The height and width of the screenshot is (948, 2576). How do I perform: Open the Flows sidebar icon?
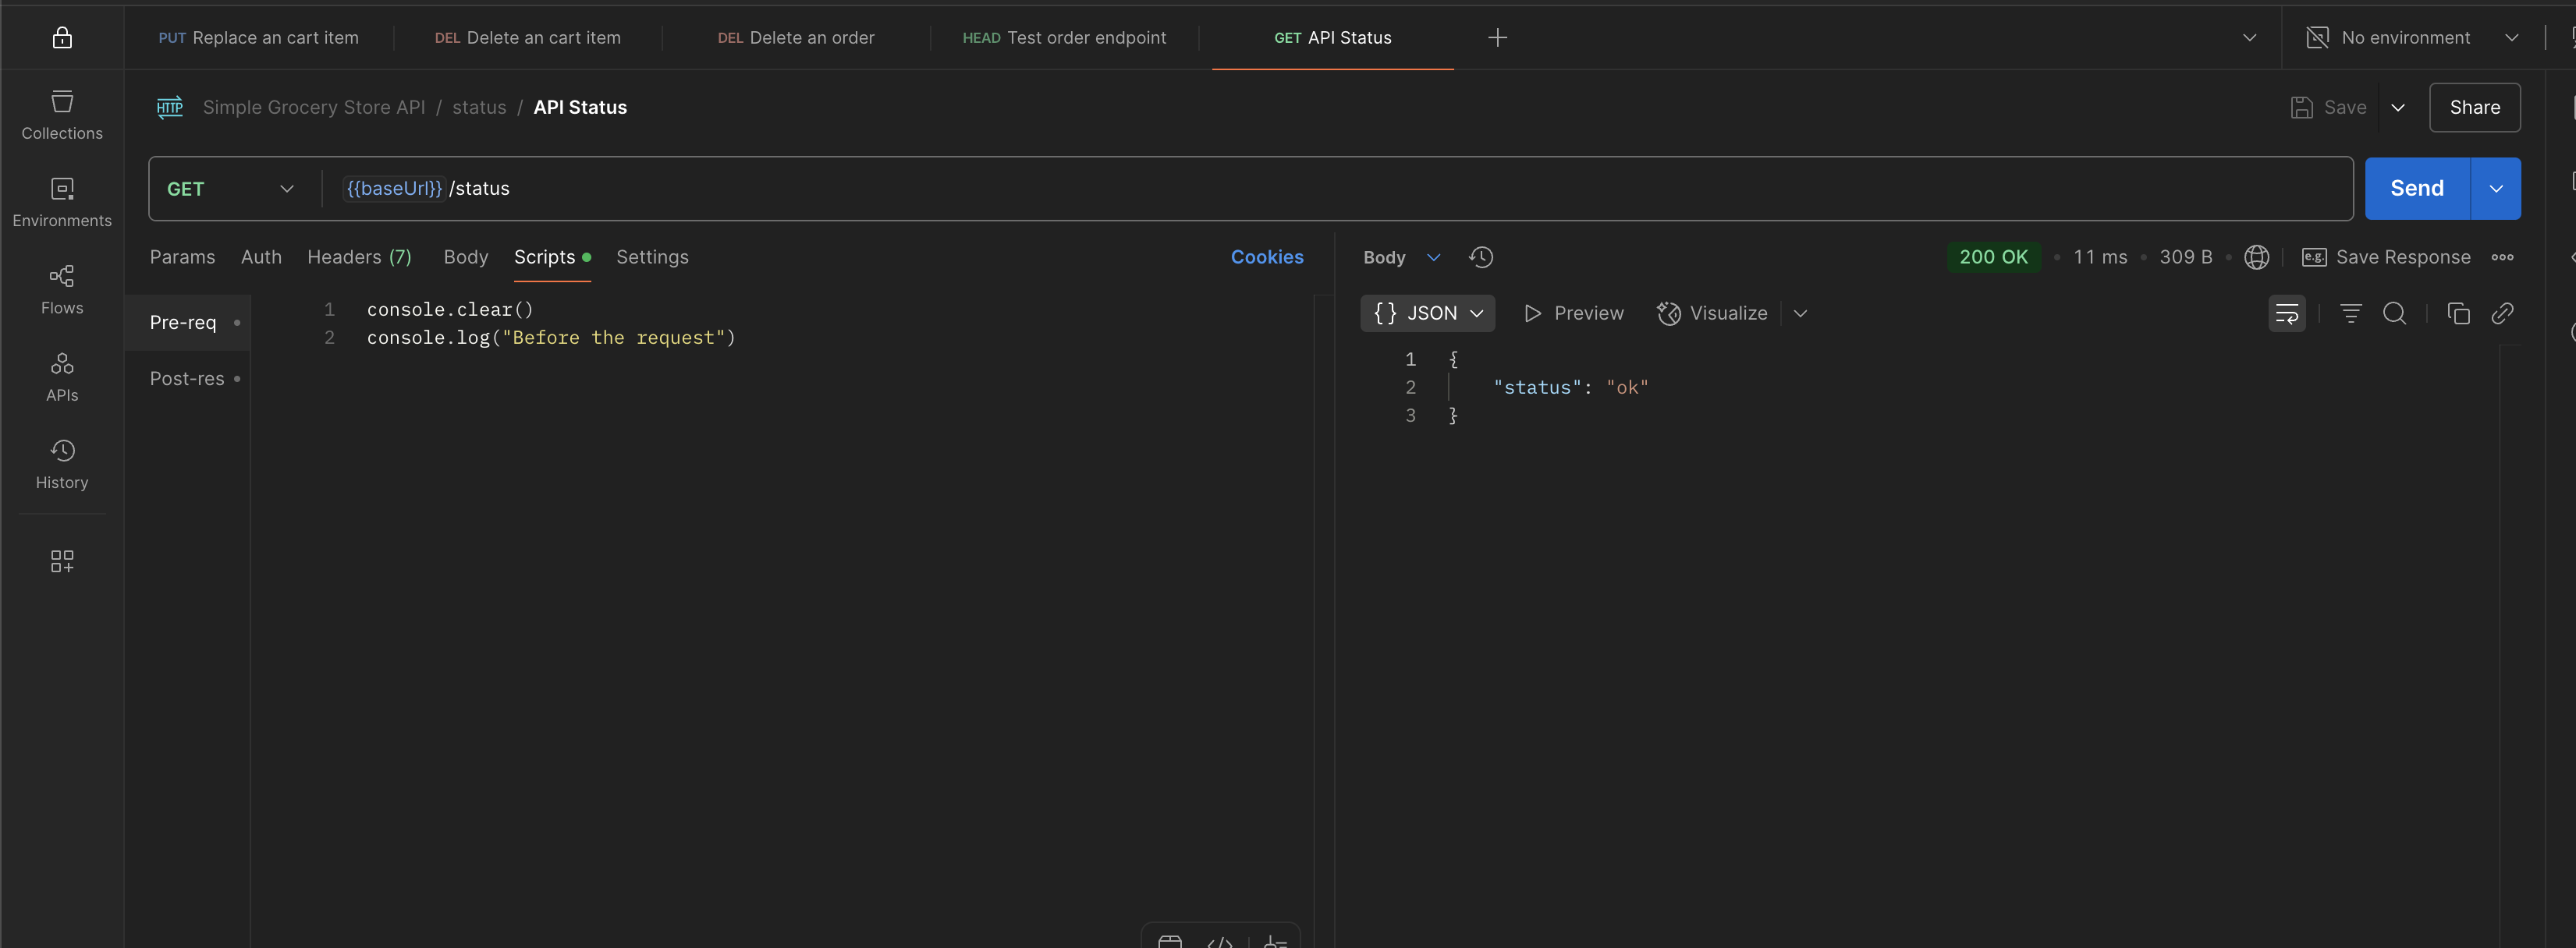click(62, 288)
